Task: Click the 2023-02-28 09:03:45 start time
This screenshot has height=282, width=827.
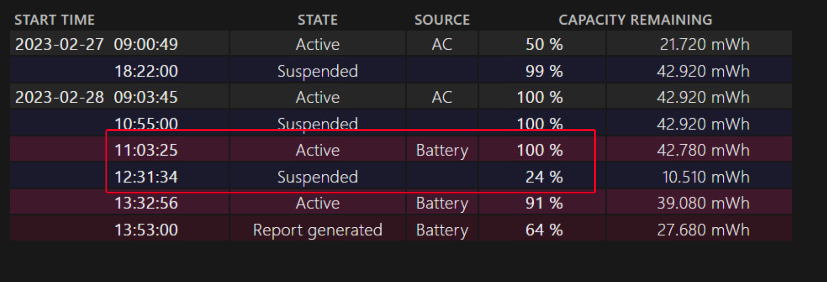Action: [97, 97]
